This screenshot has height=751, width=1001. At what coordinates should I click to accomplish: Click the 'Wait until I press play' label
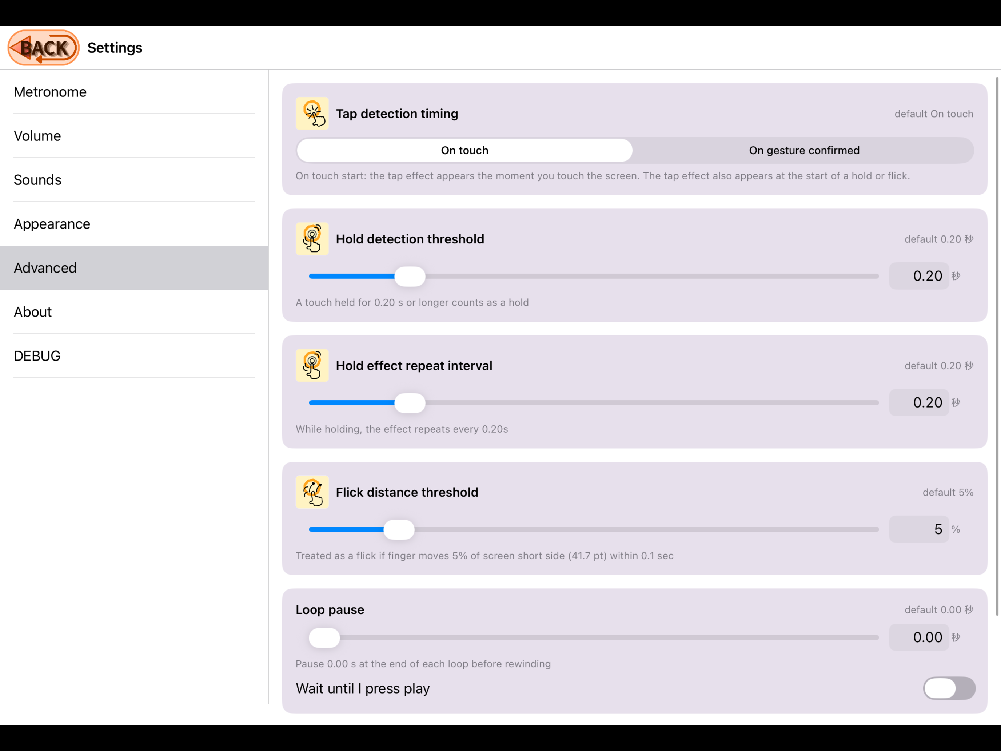(x=363, y=688)
